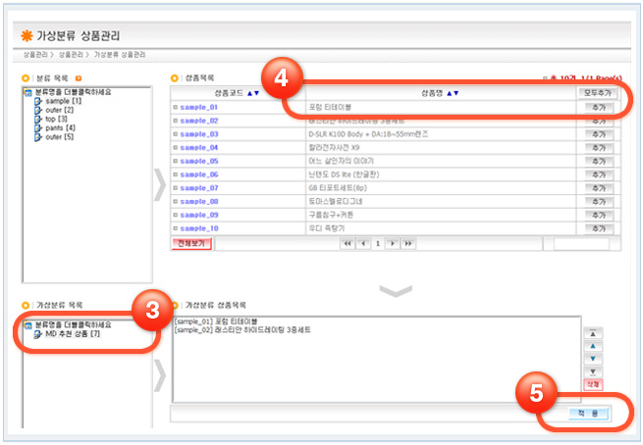Sort by 상품명 using the sort arrows
Image resolution: width=643 pixels, height=445 pixels.
pyautogui.click(x=453, y=93)
